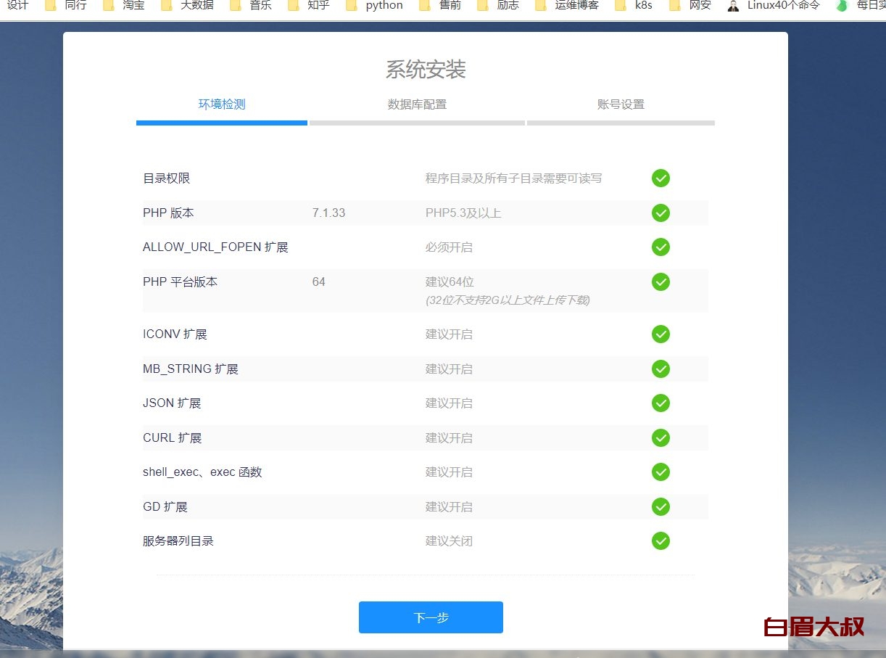Screen dimensions: 886x658
Task: Click the green check for CURL 扩展
Action: click(x=661, y=437)
